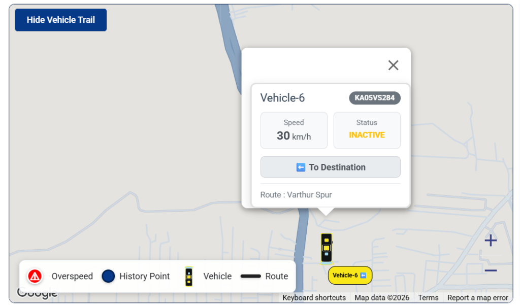Screen dimensions: 520x307
Task: Click the black Route legend line
Action: click(x=251, y=276)
